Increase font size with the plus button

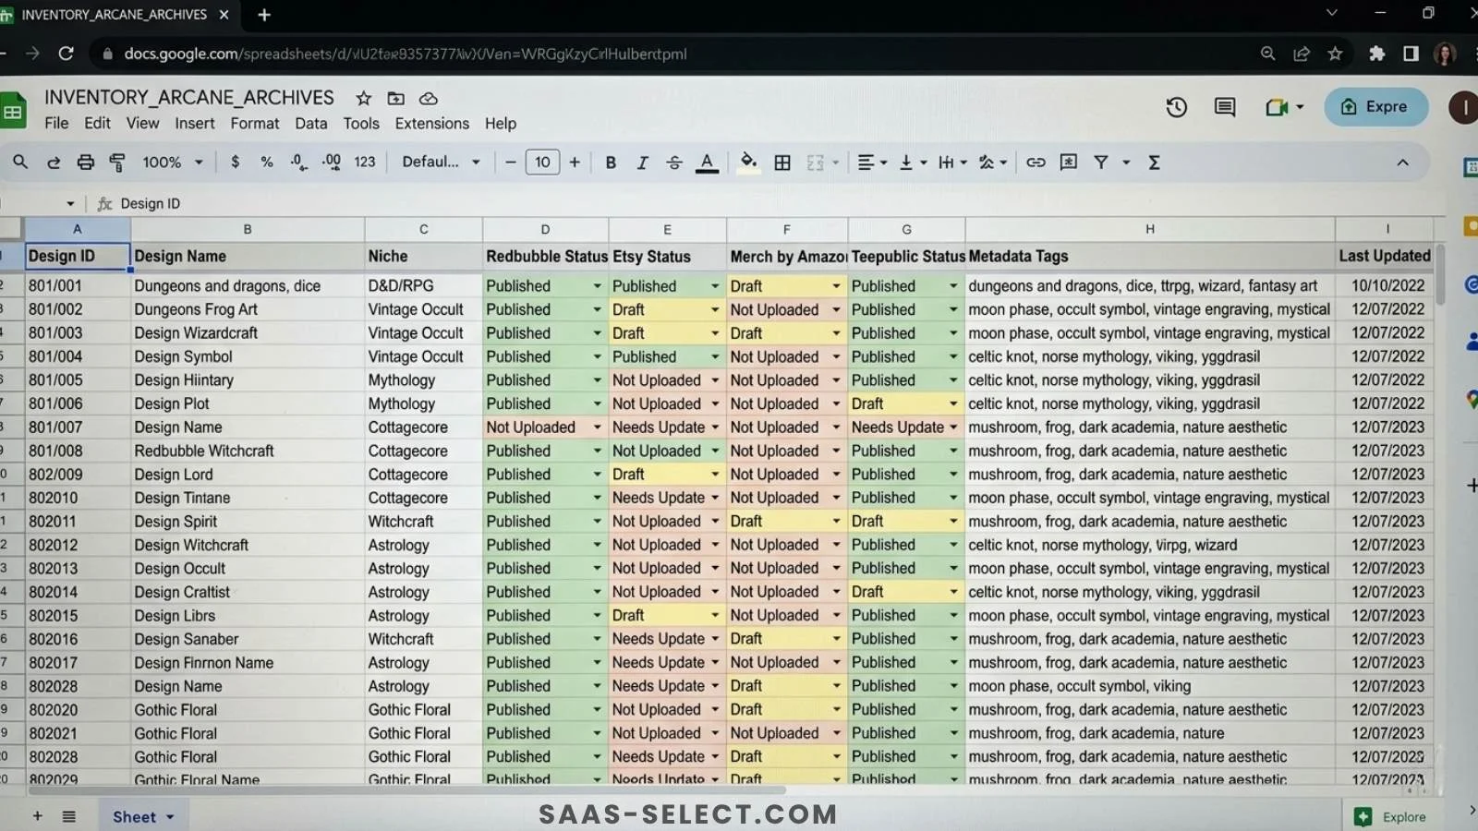point(575,163)
